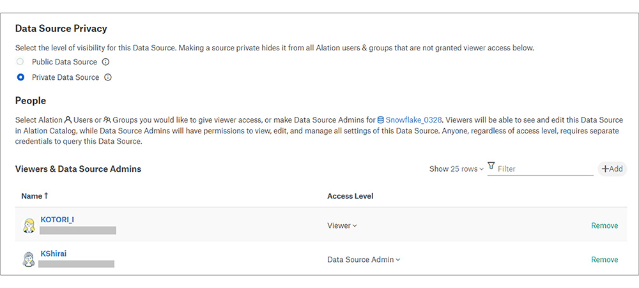Open KOTORI_I user profile link
Viewport: 639px width, 288px height.
coord(57,220)
